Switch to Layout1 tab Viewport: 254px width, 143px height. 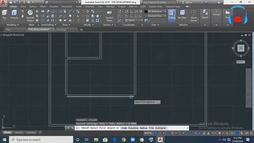pyautogui.click(x=19, y=132)
